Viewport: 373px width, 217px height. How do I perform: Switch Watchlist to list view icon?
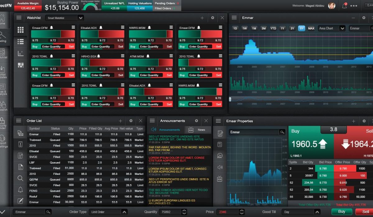(21, 41)
